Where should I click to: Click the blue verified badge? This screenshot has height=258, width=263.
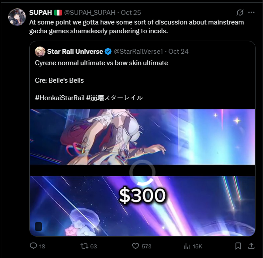[x=108, y=52]
